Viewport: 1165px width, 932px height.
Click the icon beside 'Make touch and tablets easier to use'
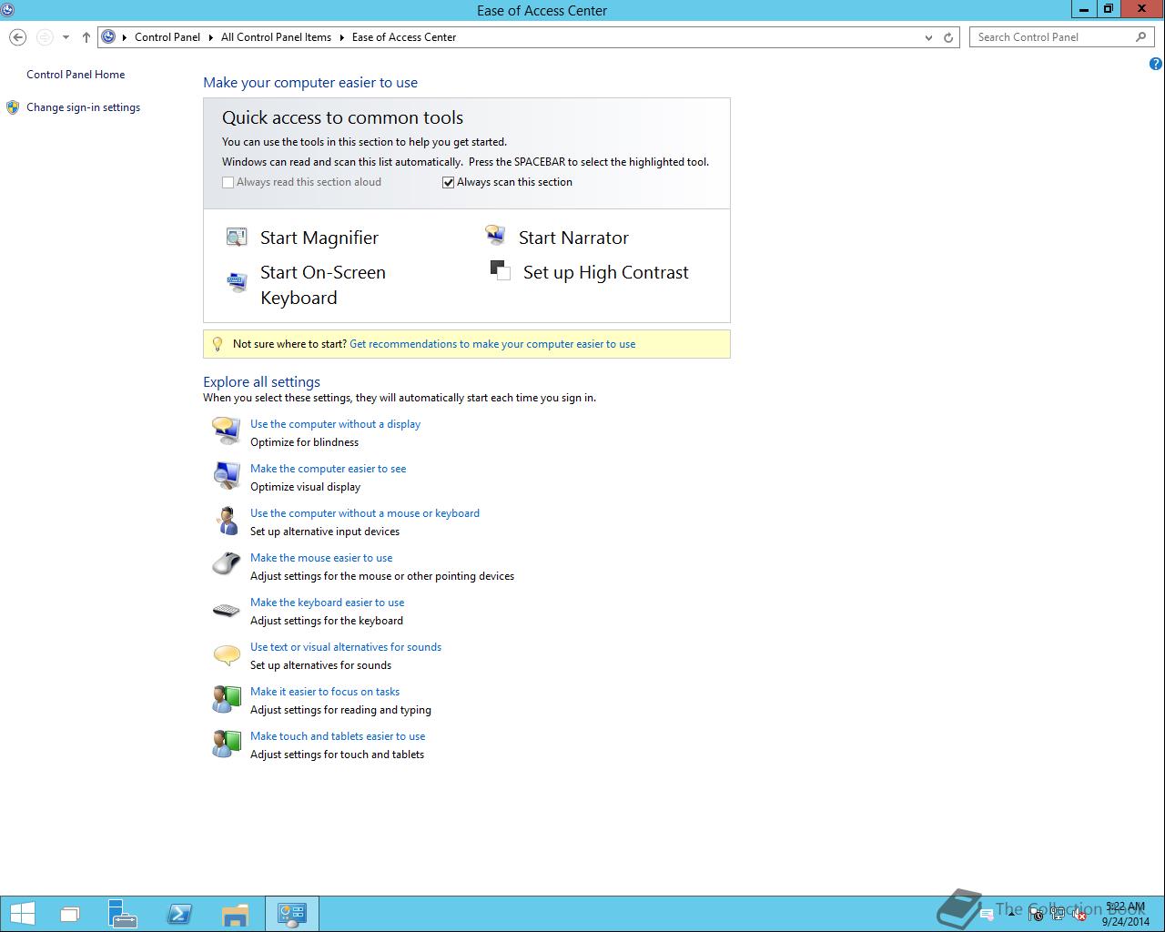(227, 744)
